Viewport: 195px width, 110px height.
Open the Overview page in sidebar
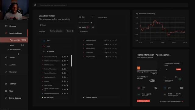[13, 26]
